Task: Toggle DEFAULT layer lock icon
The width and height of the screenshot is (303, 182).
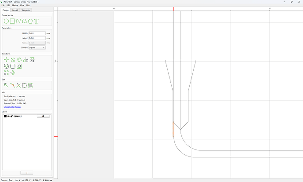Action: tap(11, 116)
